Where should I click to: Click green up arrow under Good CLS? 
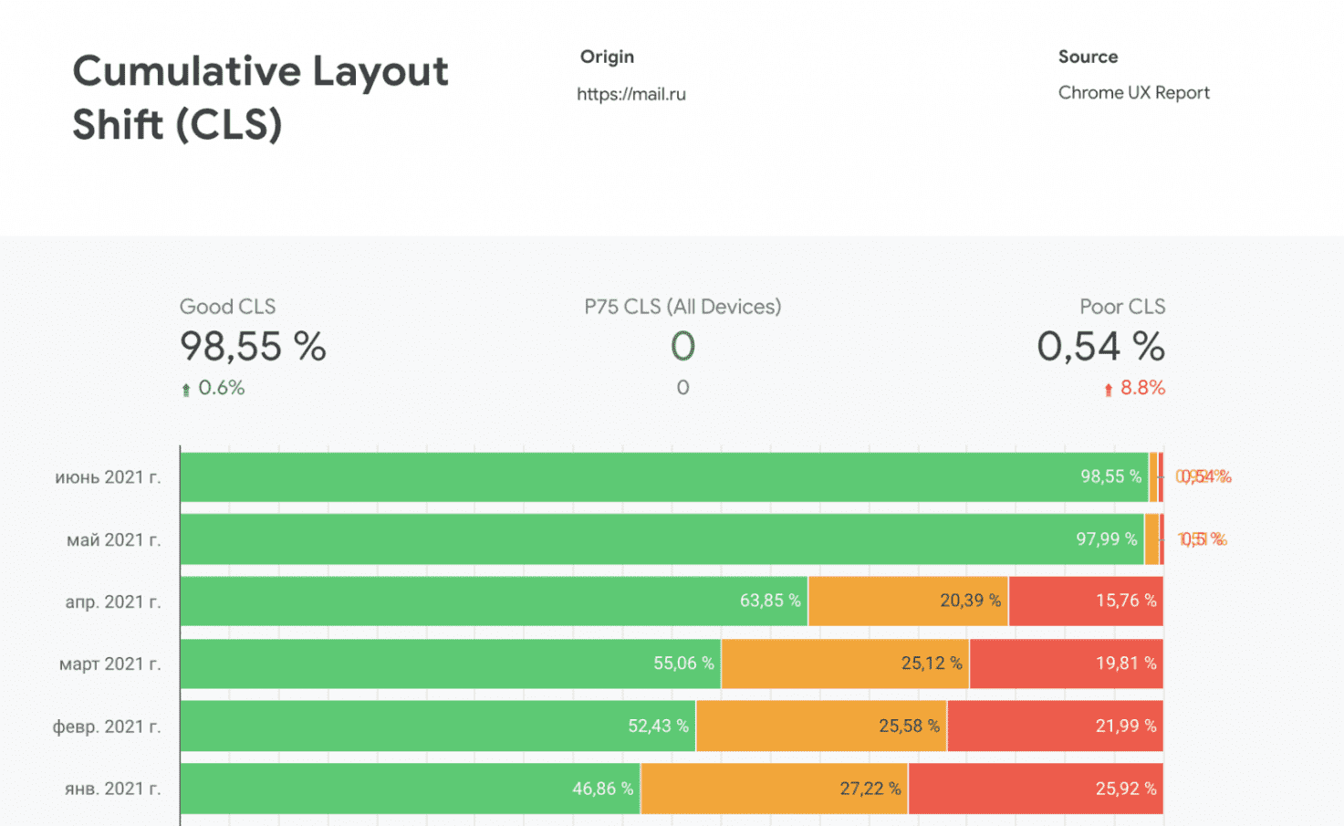click(x=186, y=390)
